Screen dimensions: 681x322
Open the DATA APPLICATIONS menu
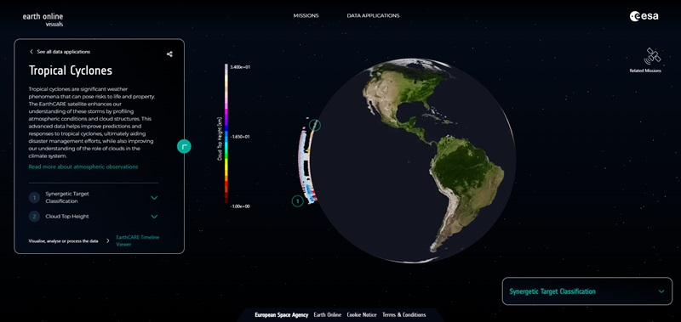coord(373,15)
